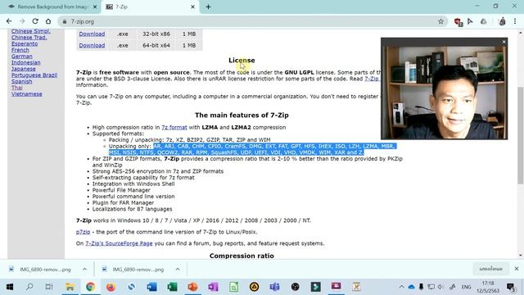524x295 pixels.
Task: Open the p7zip link
Action: (x=83, y=232)
